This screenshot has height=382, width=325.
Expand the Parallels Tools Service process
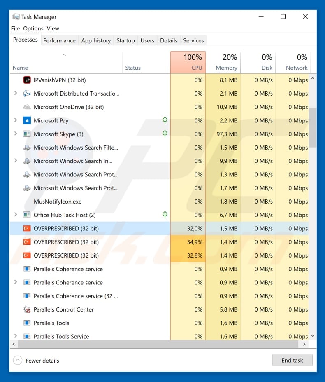coord(16,336)
